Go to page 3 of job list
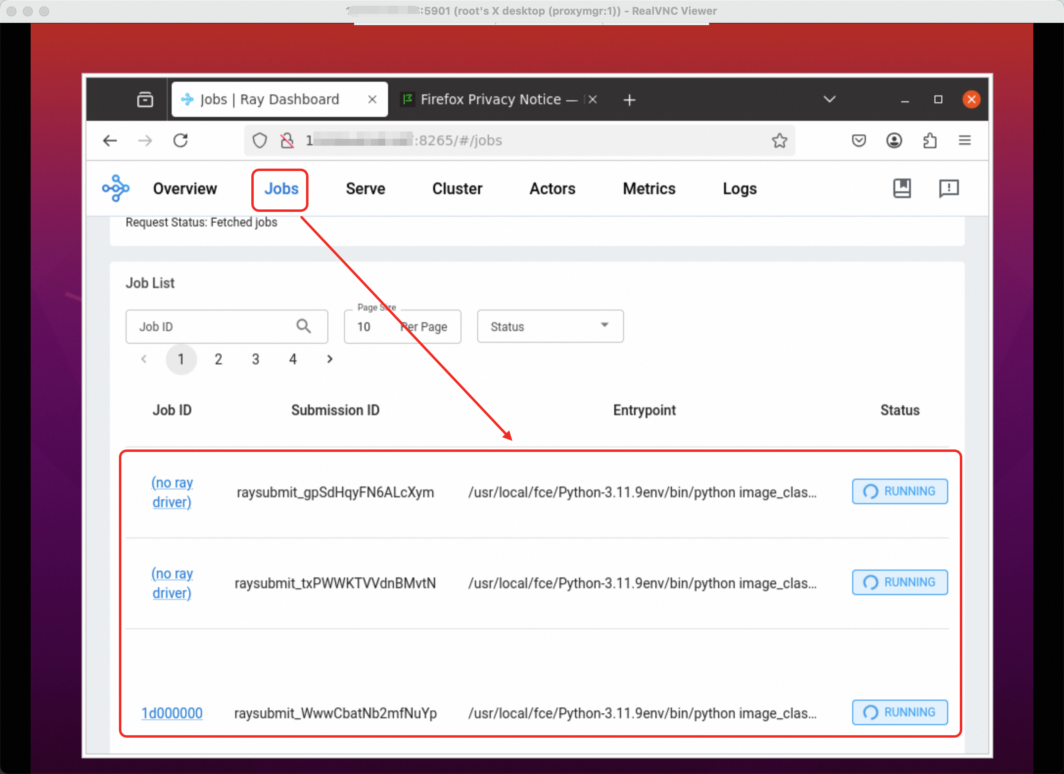The width and height of the screenshot is (1064, 774). tap(255, 359)
